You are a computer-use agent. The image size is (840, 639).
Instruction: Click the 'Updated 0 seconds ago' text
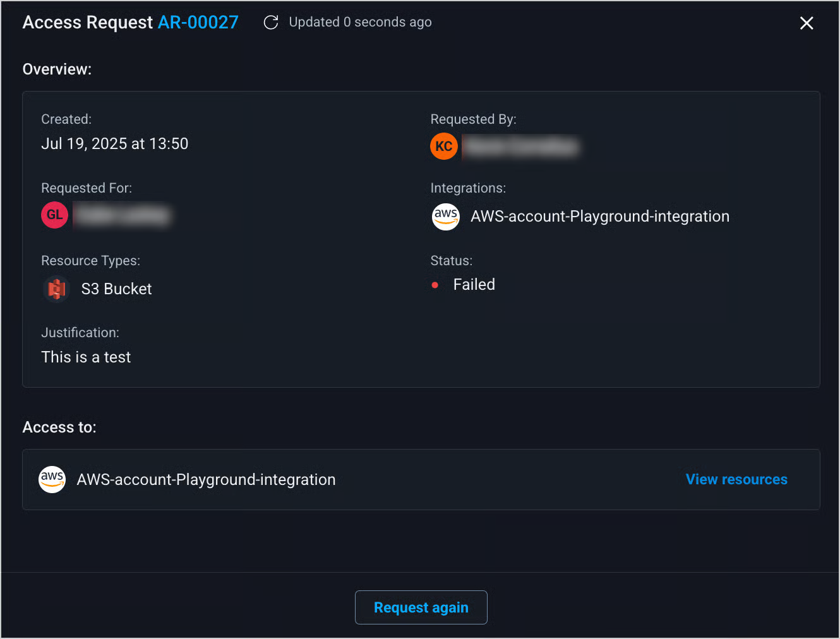pos(360,23)
